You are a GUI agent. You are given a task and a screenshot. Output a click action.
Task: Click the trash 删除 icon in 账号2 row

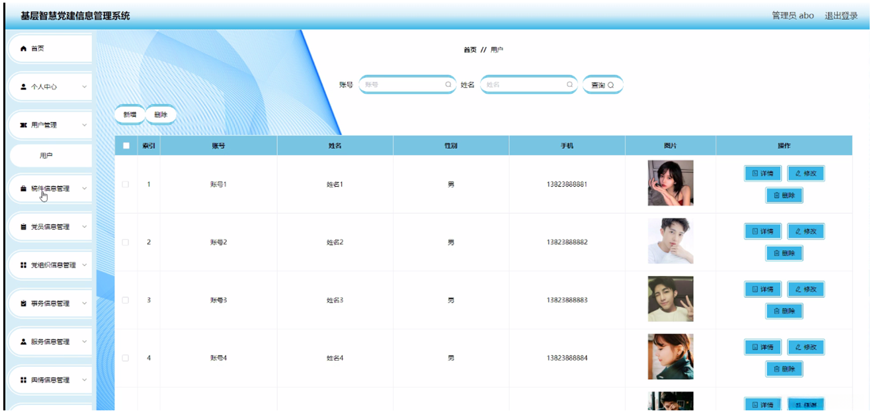[776, 253]
